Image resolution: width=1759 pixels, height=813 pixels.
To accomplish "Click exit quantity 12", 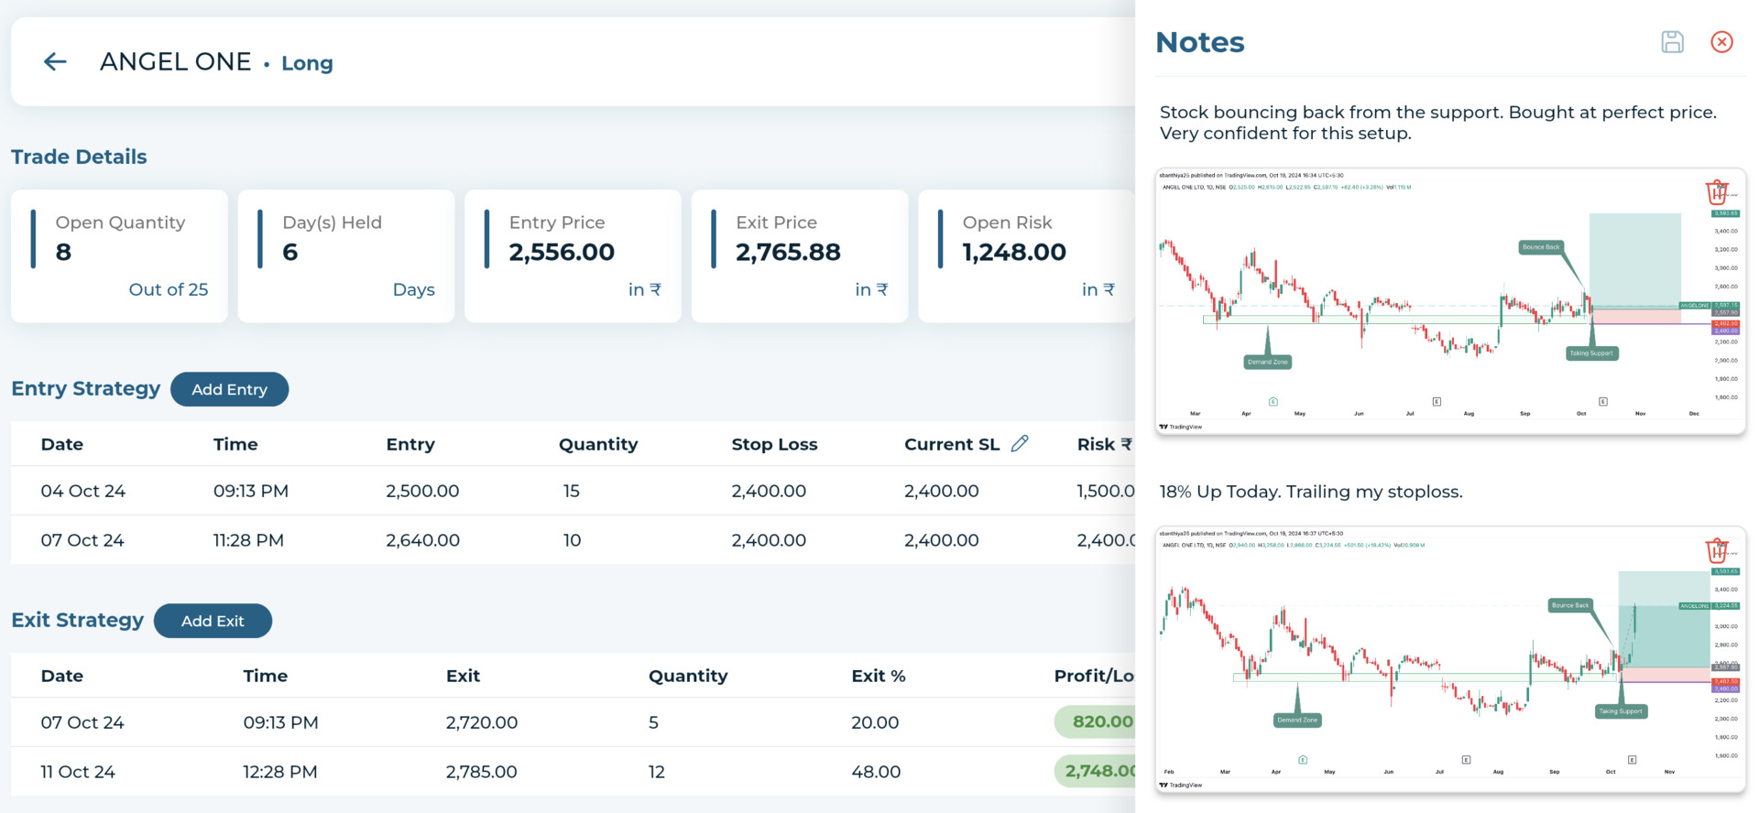I will (x=657, y=772).
